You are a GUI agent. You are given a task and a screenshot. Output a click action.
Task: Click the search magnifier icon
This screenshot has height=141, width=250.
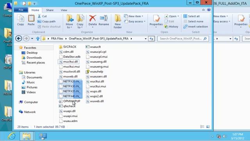205,38
